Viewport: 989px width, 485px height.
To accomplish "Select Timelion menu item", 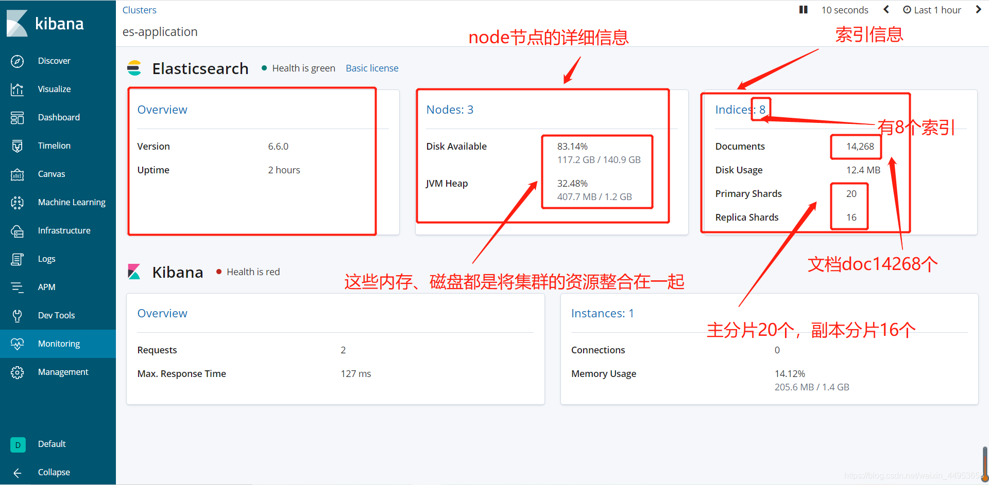I will point(54,146).
